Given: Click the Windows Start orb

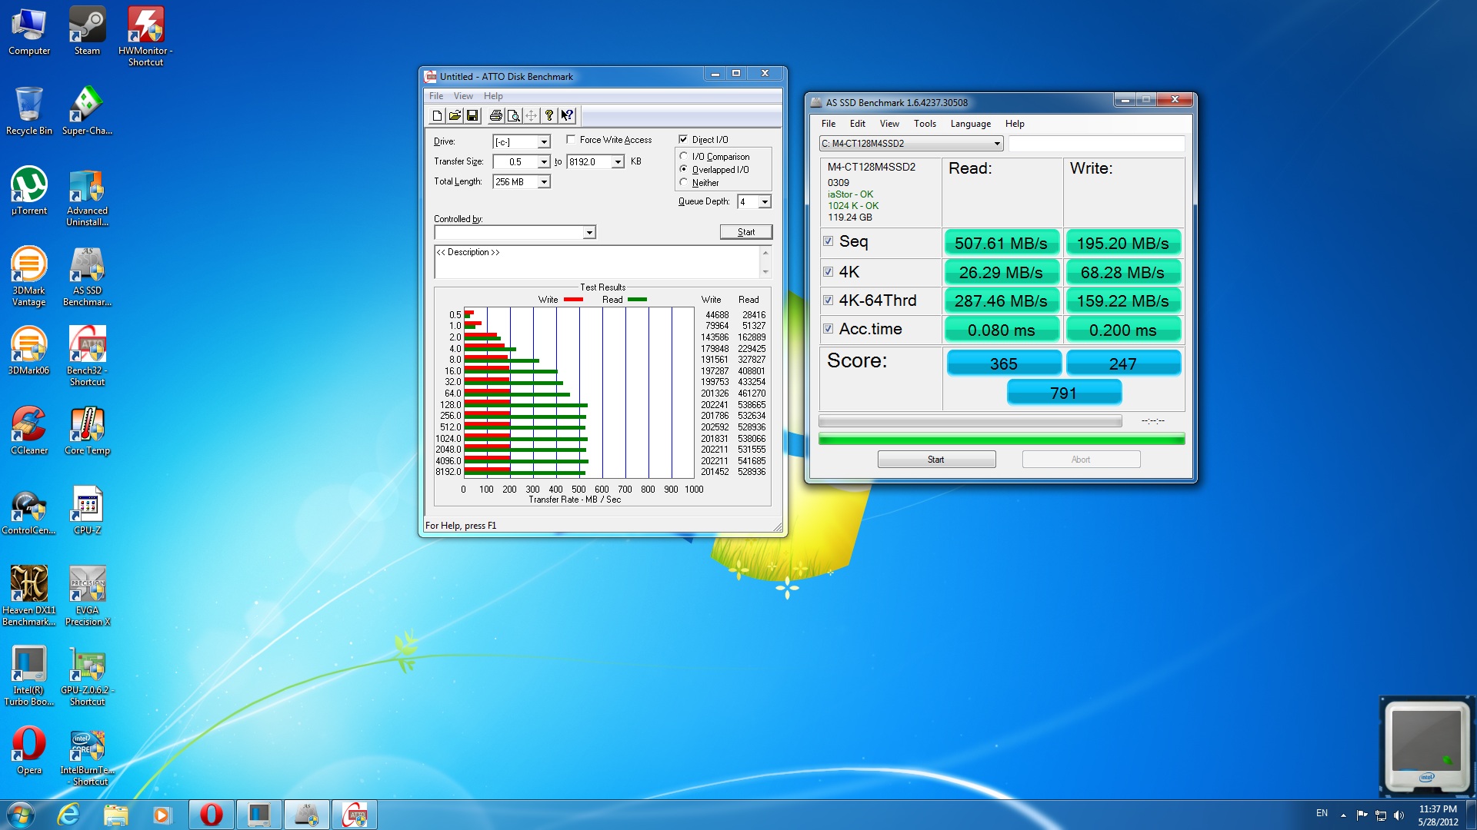Looking at the screenshot, I should 21,815.
